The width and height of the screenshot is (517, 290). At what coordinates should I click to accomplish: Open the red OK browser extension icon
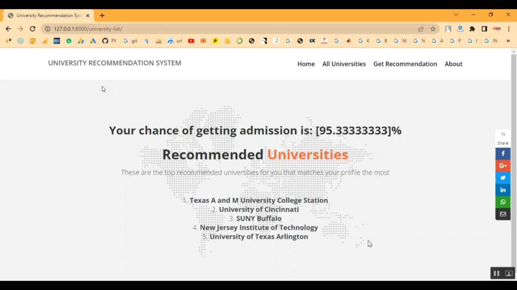click(497, 29)
